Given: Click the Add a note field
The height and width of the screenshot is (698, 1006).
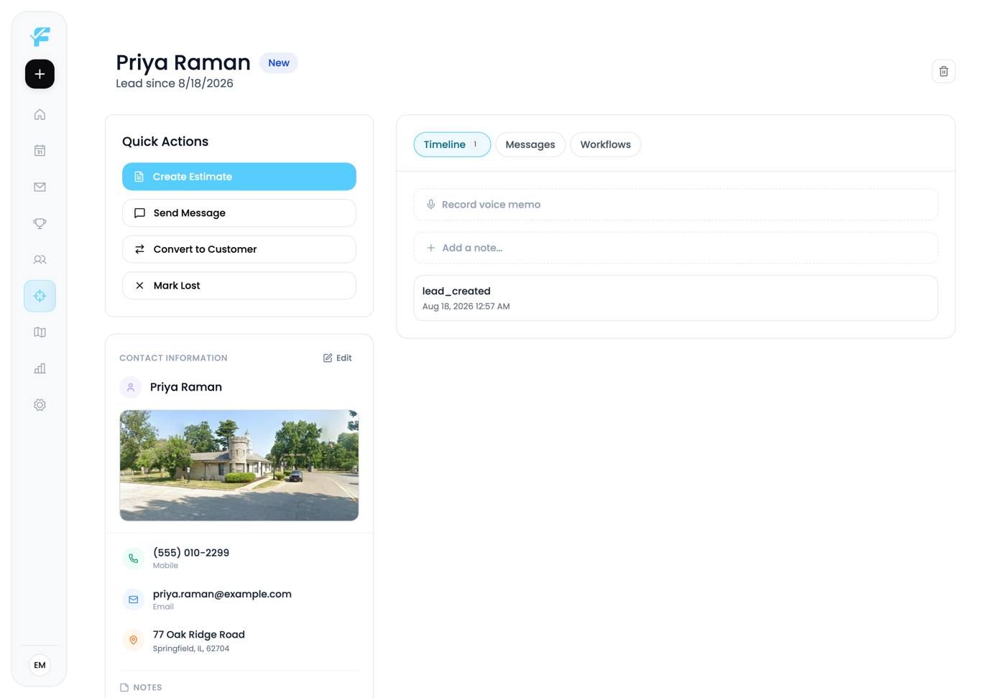Looking at the screenshot, I should (x=675, y=248).
